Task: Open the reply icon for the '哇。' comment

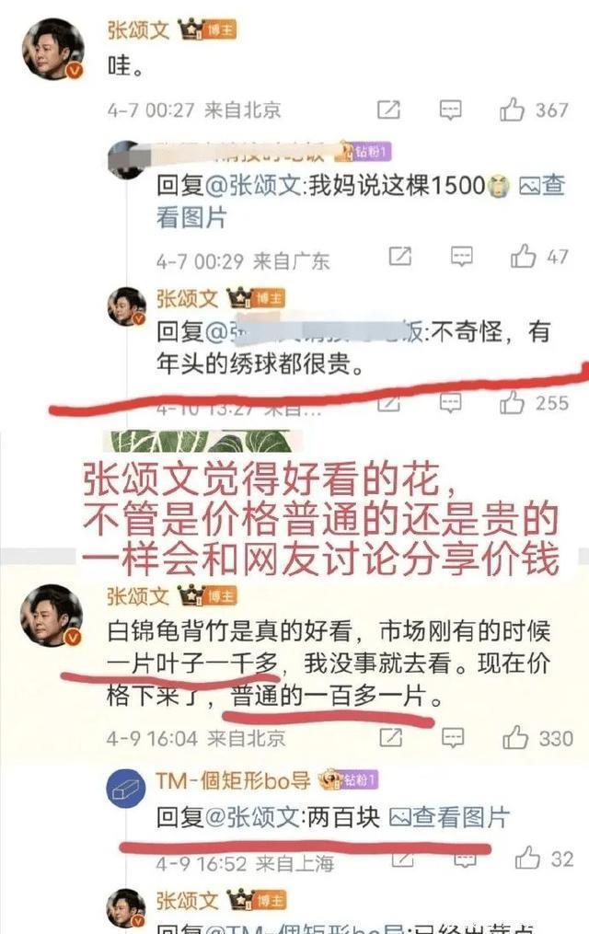Action: click(450, 110)
